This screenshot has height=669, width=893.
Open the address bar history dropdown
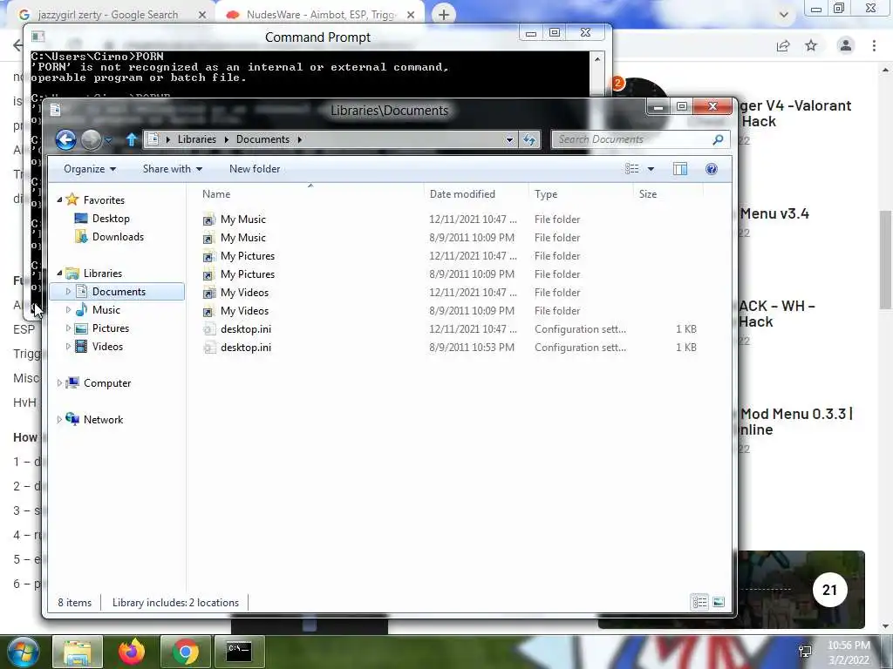[509, 139]
